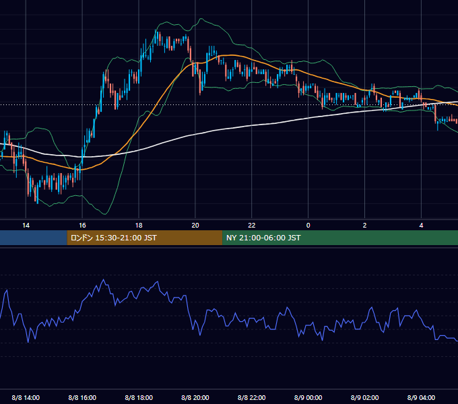This screenshot has width=458, height=404.
Task: Click the '20' hour label on chart axis
Action: [x=195, y=226]
